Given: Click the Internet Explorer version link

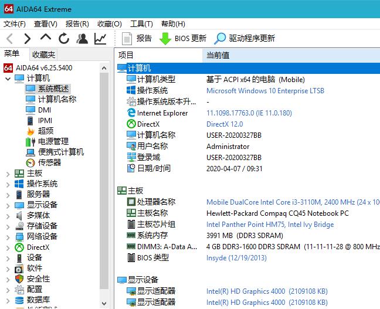Looking at the screenshot, I should point(249,113).
